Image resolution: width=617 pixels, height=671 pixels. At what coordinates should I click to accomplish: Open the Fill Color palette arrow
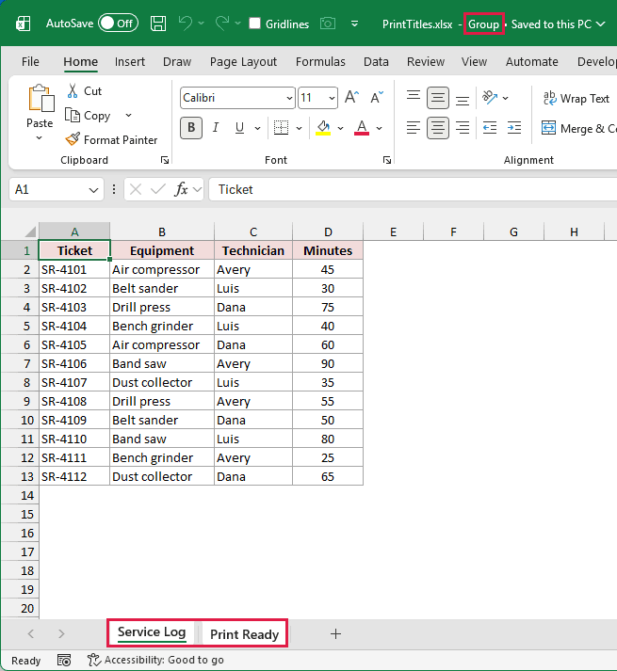(341, 128)
